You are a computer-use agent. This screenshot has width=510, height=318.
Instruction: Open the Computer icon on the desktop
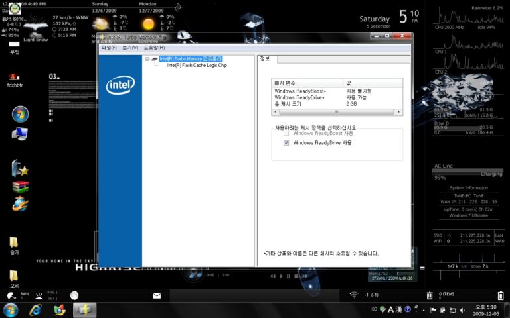coord(19,134)
